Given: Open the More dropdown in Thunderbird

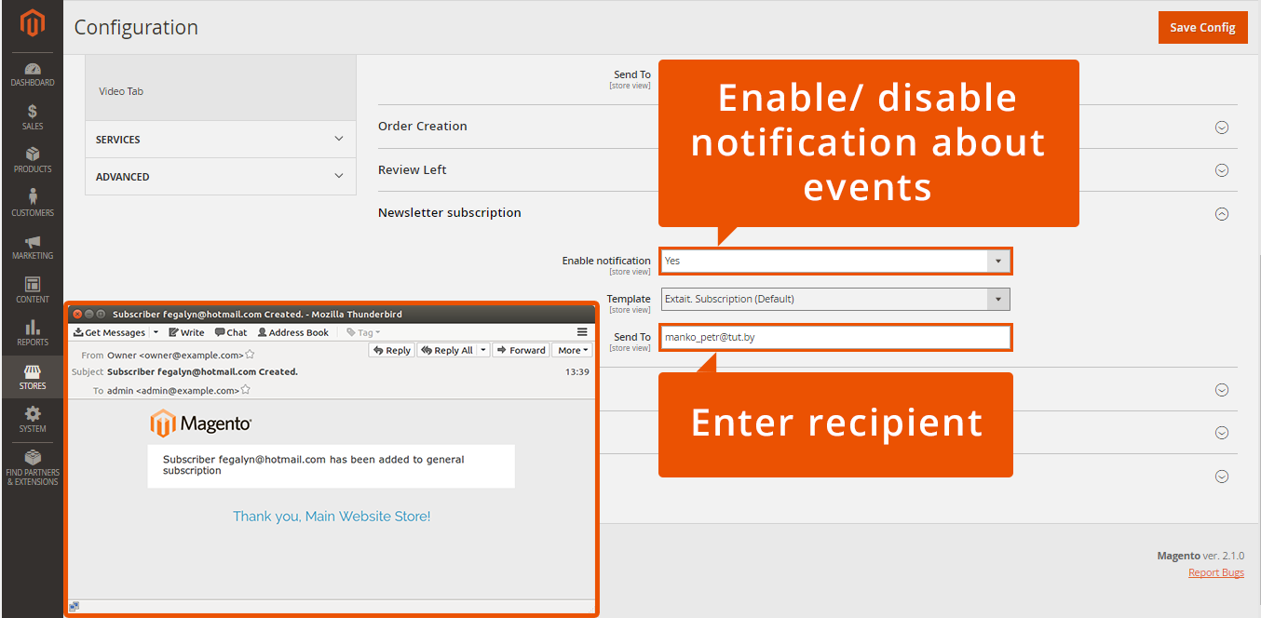Looking at the screenshot, I should (x=573, y=350).
